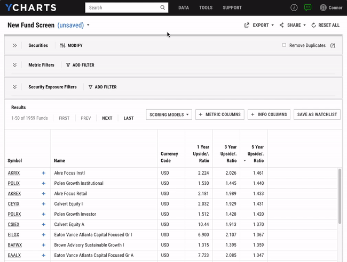Click the METRIC COLUMNS button
This screenshot has width=347, height=262.
click(220, 114)
